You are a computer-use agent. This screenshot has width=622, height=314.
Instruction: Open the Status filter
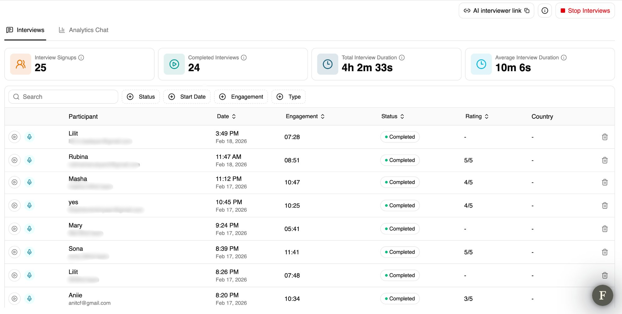pyautogui.click(x=141, y=97)
